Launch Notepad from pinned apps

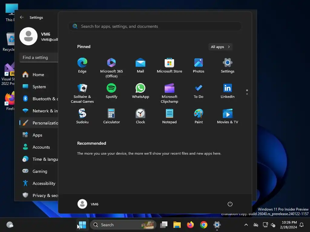[x=170, y=116]
